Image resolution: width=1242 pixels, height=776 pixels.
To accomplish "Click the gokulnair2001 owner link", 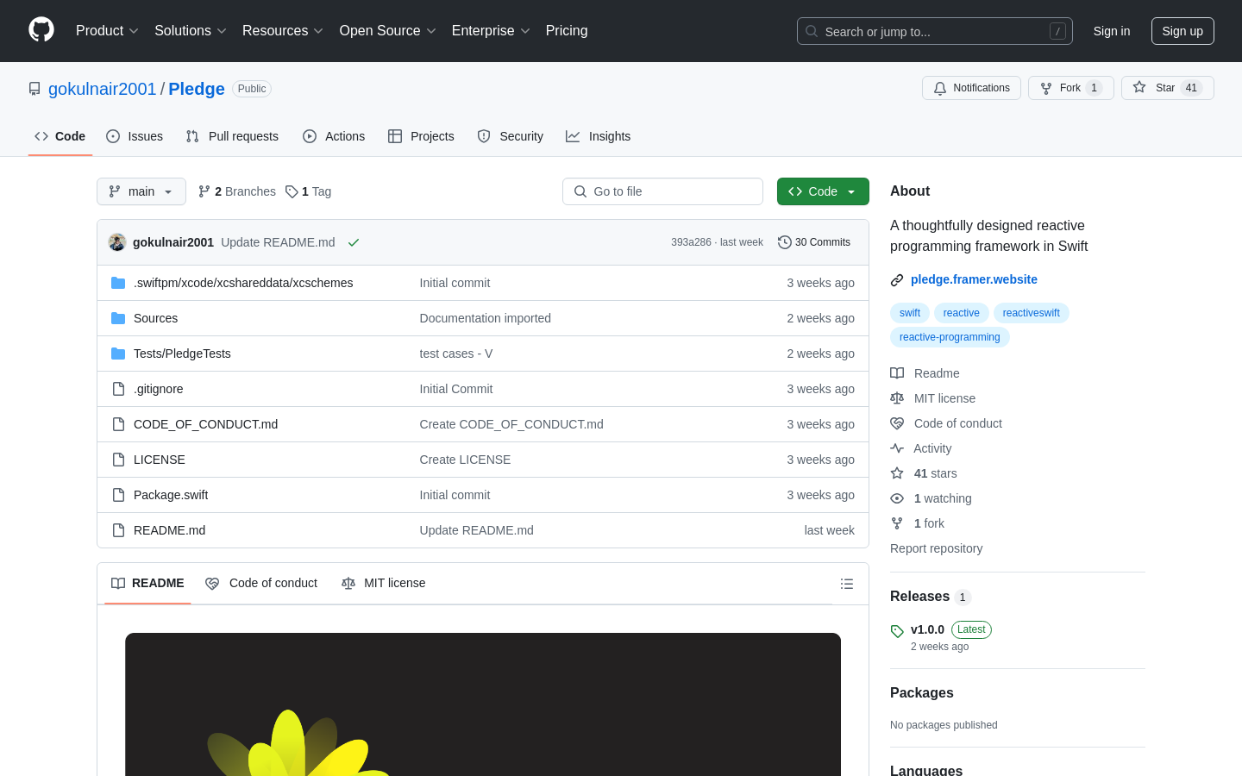I will 102,89.
